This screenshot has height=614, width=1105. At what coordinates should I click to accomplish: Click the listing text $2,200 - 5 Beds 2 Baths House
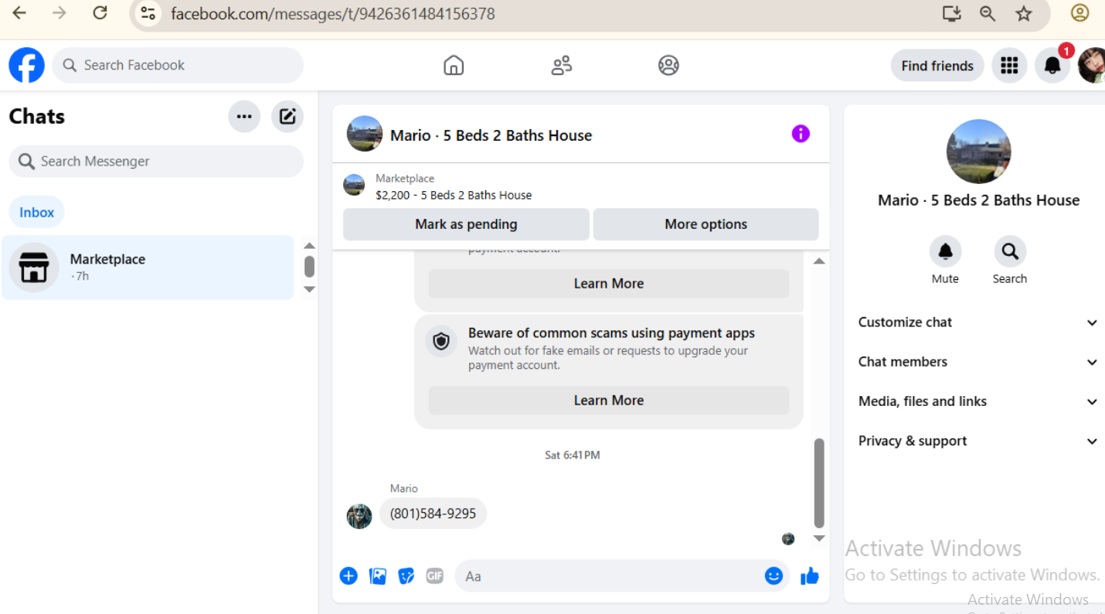pyautogui.click(x=454, y=195)
